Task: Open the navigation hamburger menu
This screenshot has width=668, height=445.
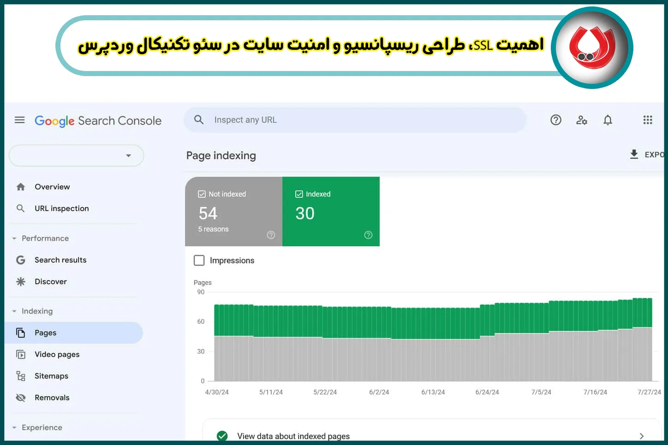Action: coord(19,119)
